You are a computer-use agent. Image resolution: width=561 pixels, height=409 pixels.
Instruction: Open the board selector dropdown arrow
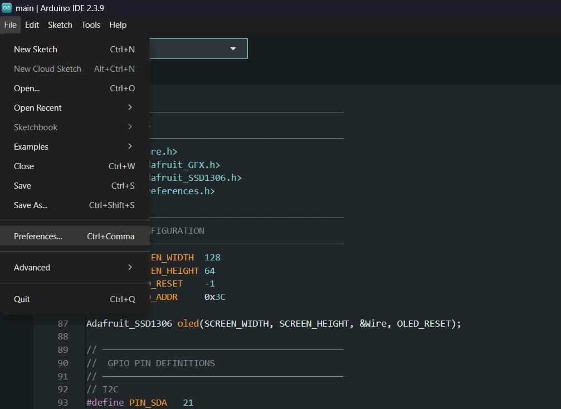pyautogui.click(x=233, y=48)
